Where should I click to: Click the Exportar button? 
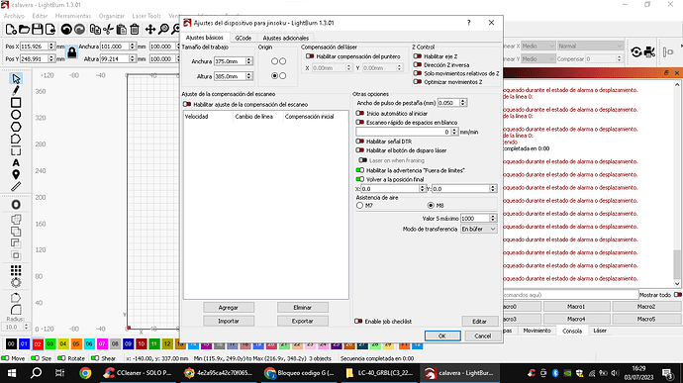[x=302, y=321]
